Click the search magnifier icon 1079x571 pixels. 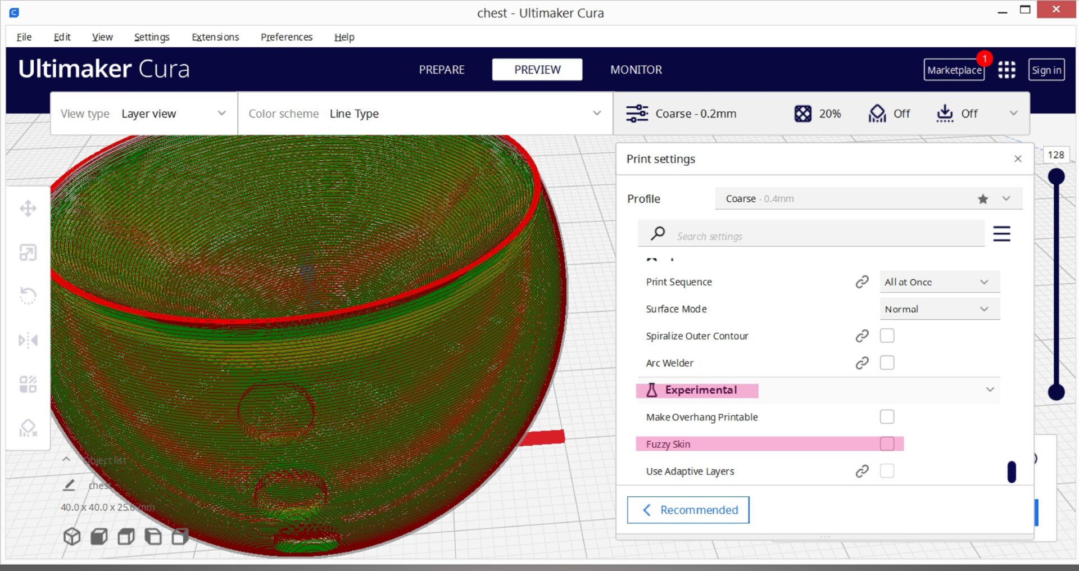pos(658,233)
